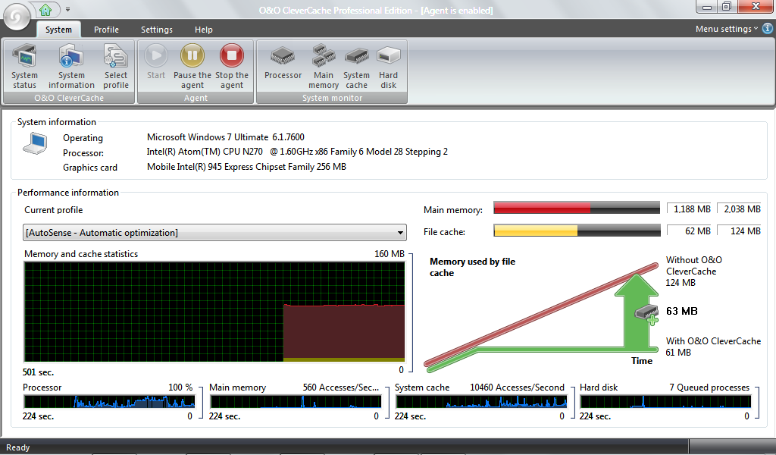The height and width of the screenshot is (455, 776).
Task: Click the With O&O CleverCache 61 MB label
Action: pyautogui.click(x=713, y=347)
